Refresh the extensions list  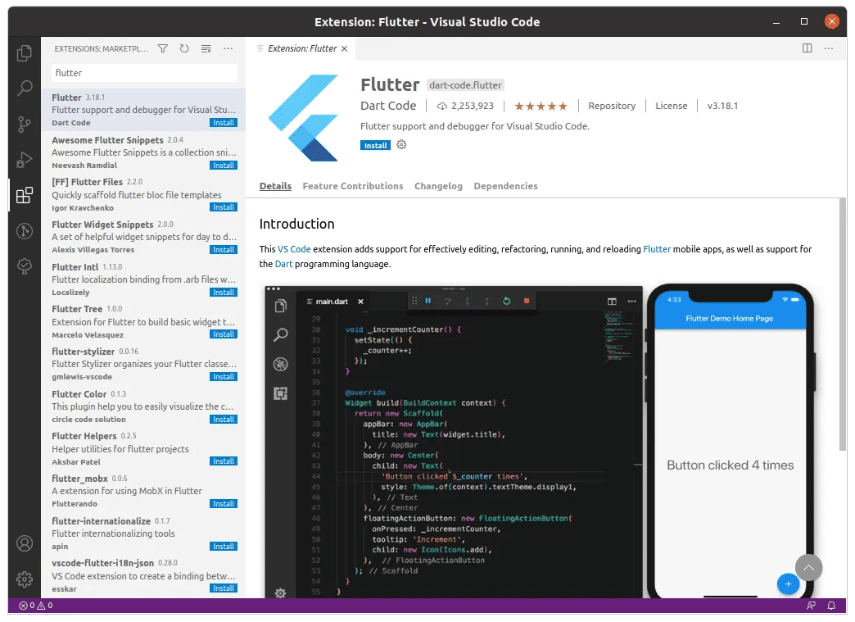184,48
